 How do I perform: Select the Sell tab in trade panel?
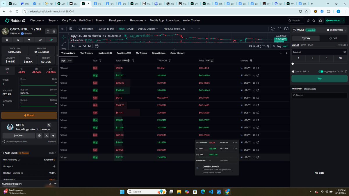click(333, 38)
